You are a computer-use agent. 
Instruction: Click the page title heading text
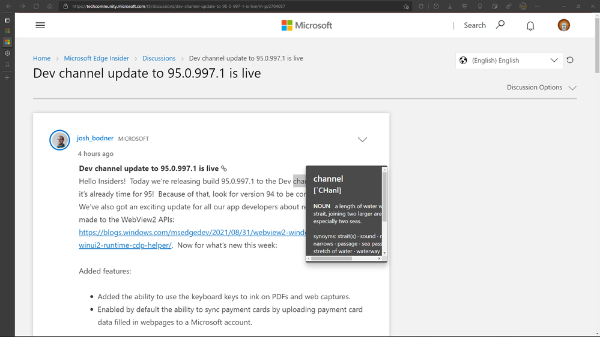pyautogui.click(x=147, y=73)
